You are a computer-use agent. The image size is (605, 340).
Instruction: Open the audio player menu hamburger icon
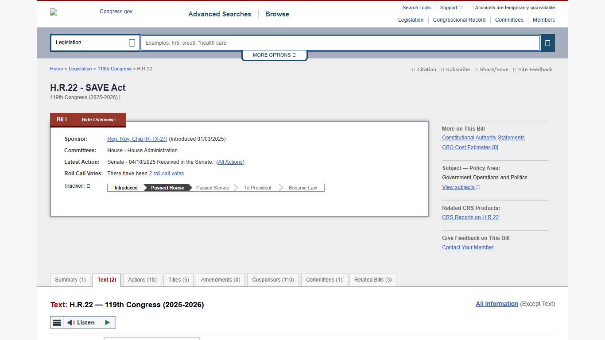coord(57,322)
